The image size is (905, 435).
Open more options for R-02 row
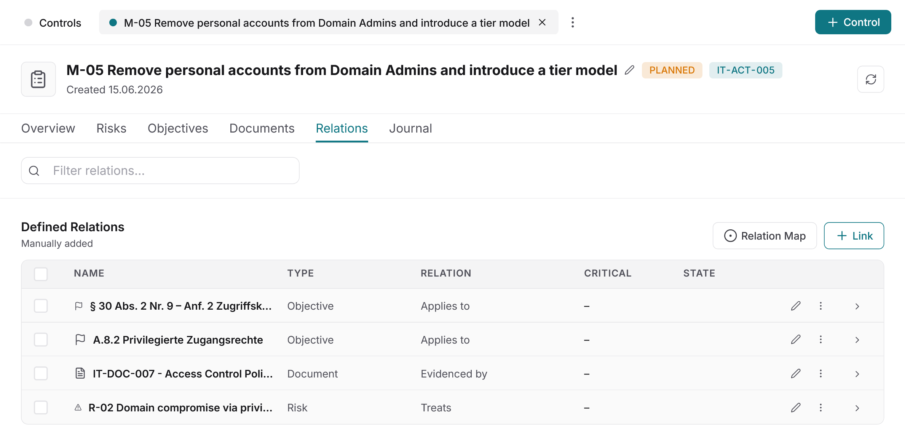tap(820, 408)
